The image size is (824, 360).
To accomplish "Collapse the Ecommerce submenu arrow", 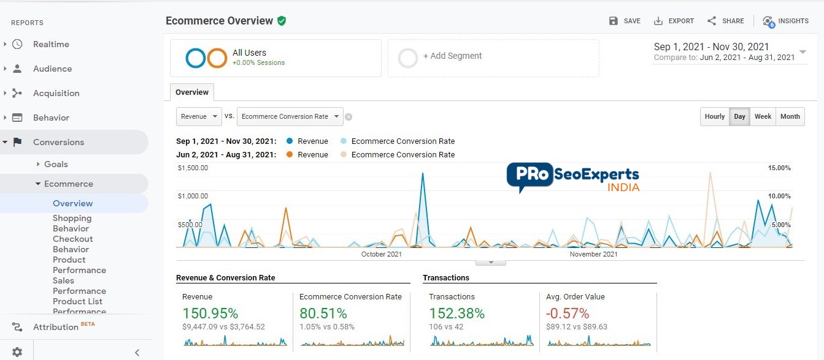I will pyautogui.click(x=38, y=184).
